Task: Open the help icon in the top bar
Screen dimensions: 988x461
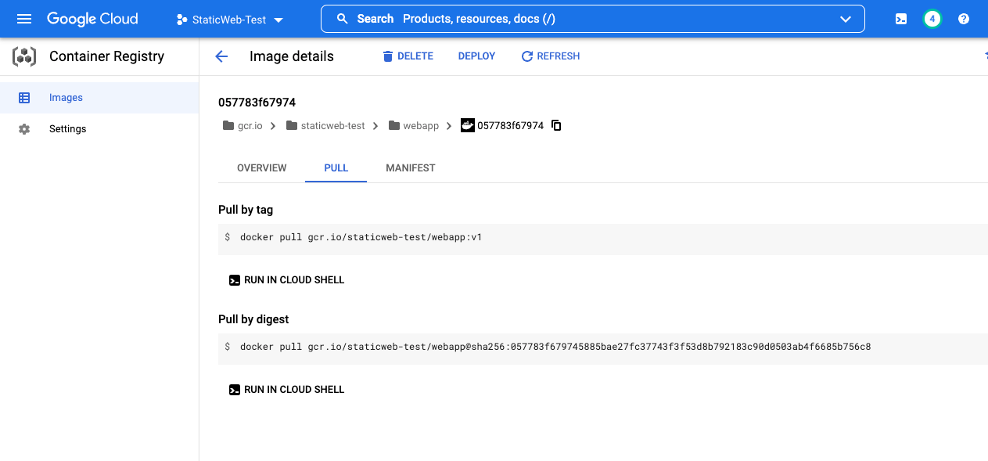Action: 963,18
